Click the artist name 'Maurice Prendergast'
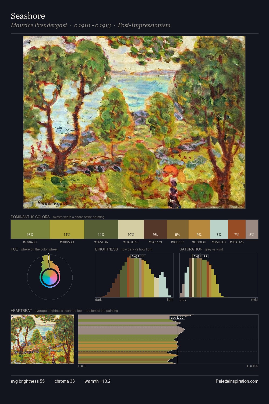Image resolution: width=269 pixels, height=404 pixels. point(39,25)
